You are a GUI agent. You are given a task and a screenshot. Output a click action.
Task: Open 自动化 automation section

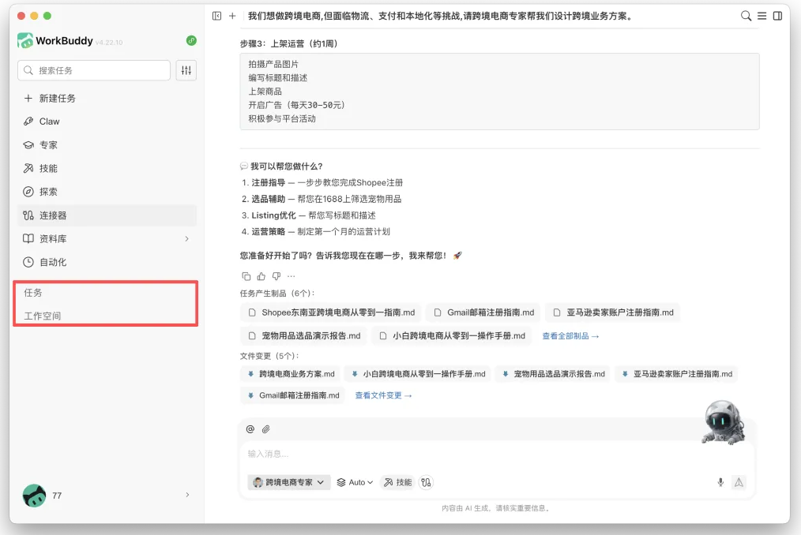click(107, 263)
